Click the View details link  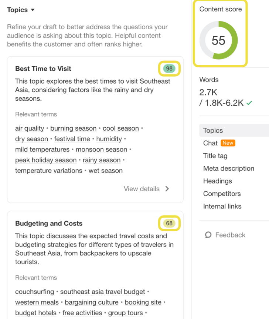click(x=142, y=189)
